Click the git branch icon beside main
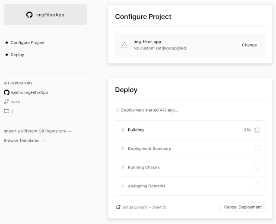 [6, 102]
